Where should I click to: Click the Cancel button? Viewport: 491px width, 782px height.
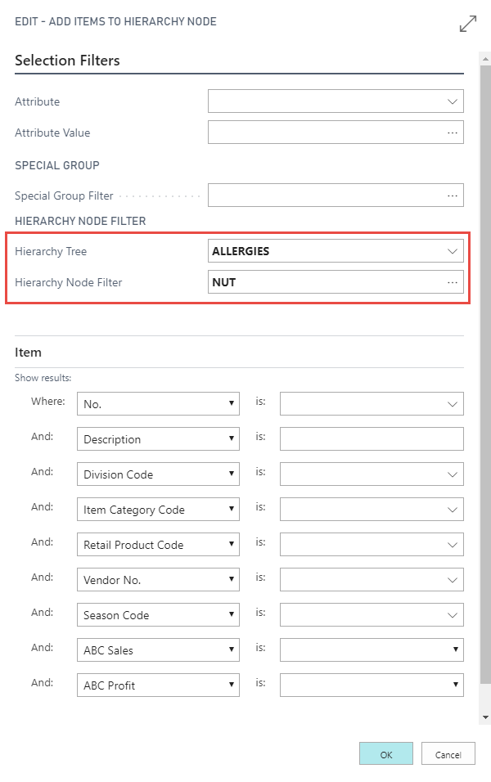pyautogui.click(x=448, y=754)
